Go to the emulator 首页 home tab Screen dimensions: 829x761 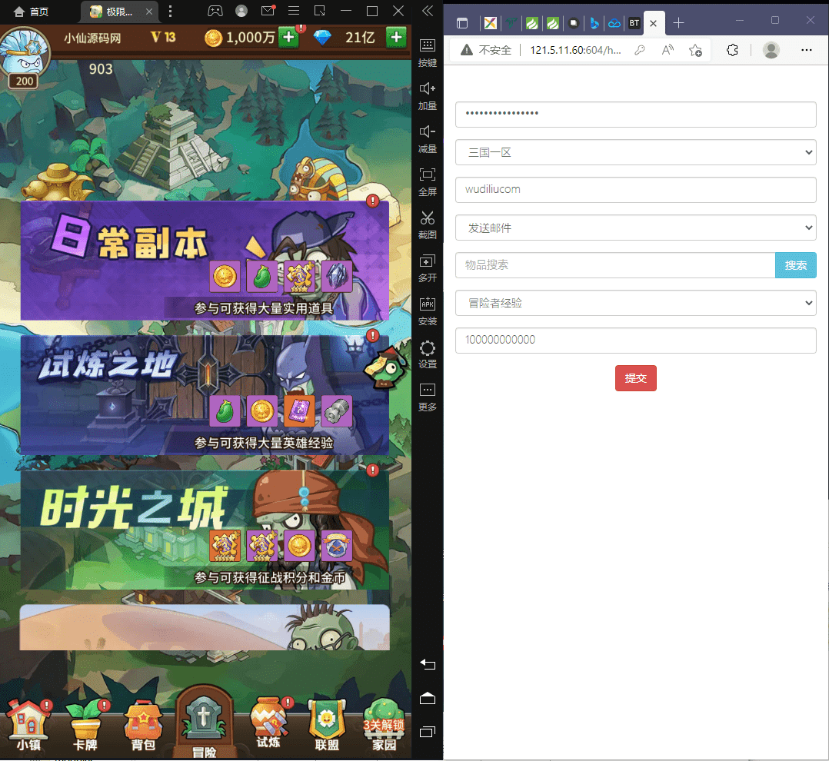pos(31,12)
